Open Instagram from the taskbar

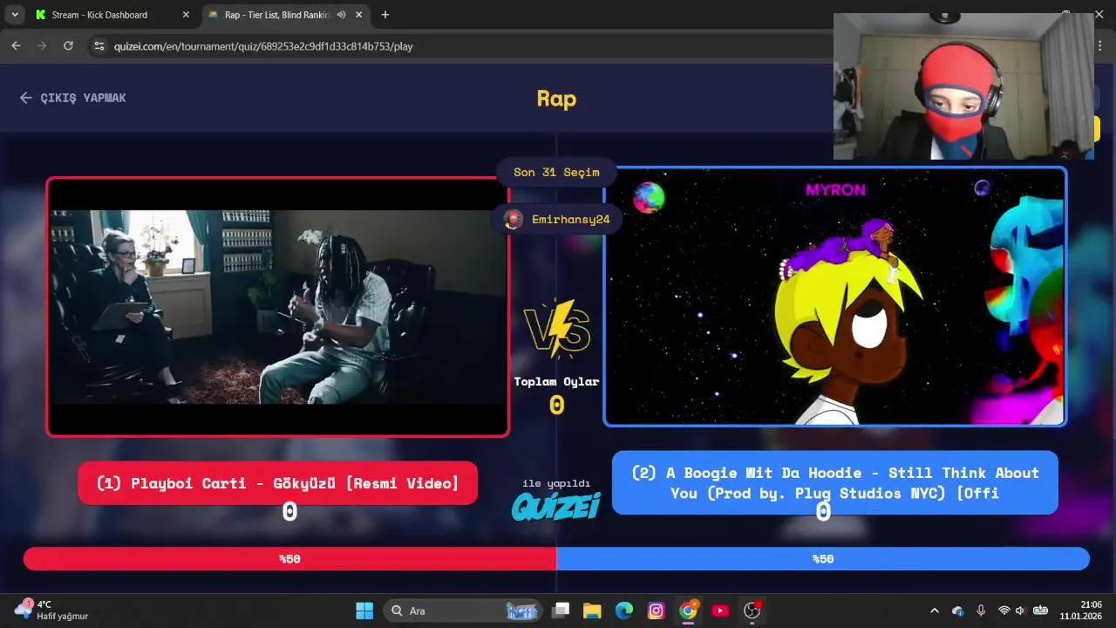coord(657,611)
